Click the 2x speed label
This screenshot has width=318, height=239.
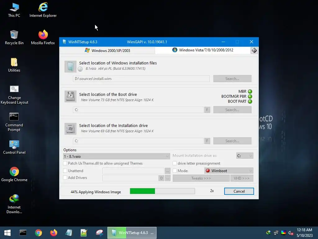(x=212, y=191)
